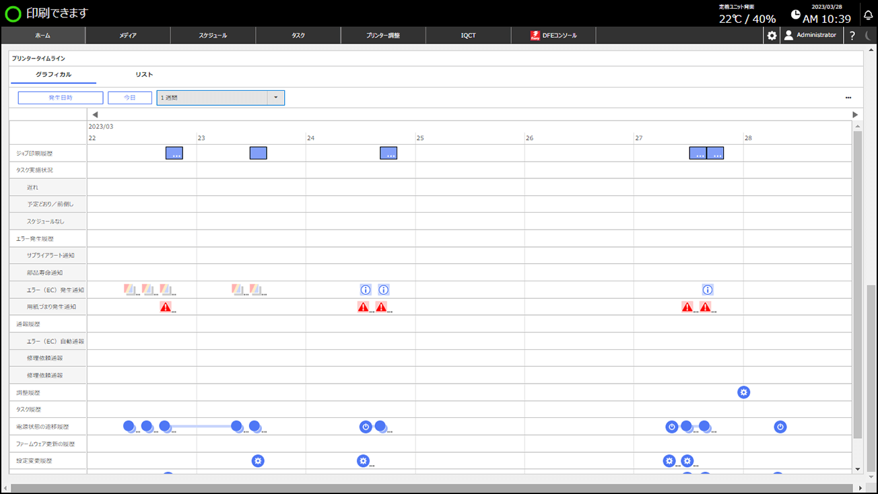Click the 発生日時 button
The image size is (878, 494).
[x=61, y=98]
